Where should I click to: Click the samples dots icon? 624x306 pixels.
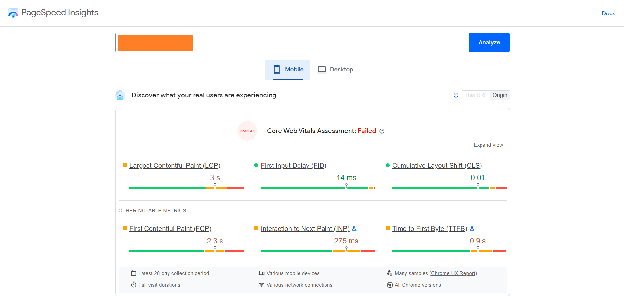click(390, 273)
